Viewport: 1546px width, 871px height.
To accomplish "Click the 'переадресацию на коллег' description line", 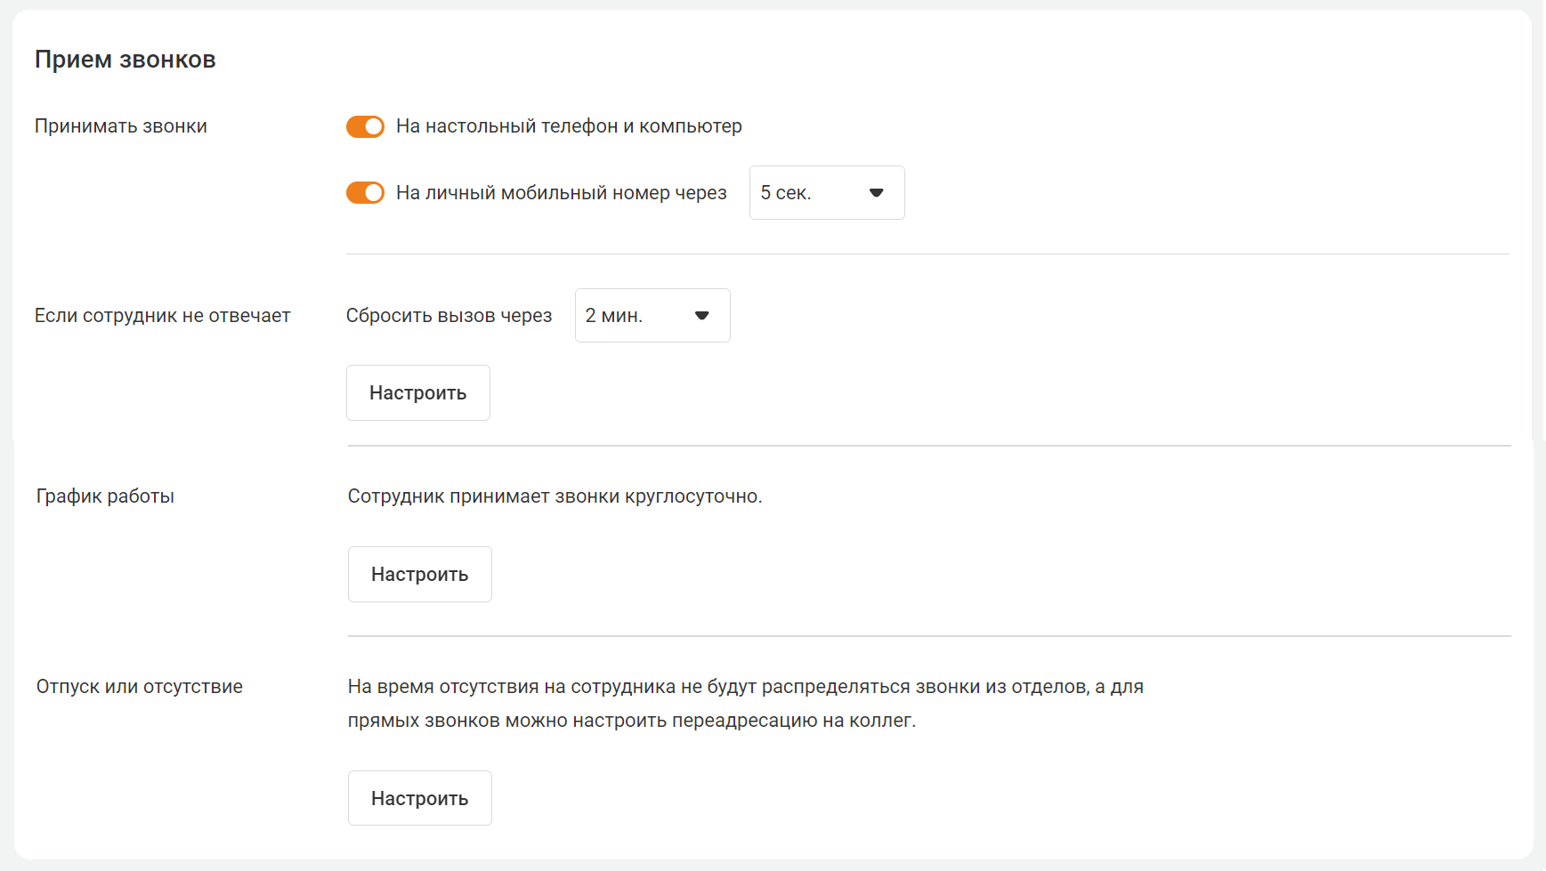I will pyautogui.click(x=631, y=721).
